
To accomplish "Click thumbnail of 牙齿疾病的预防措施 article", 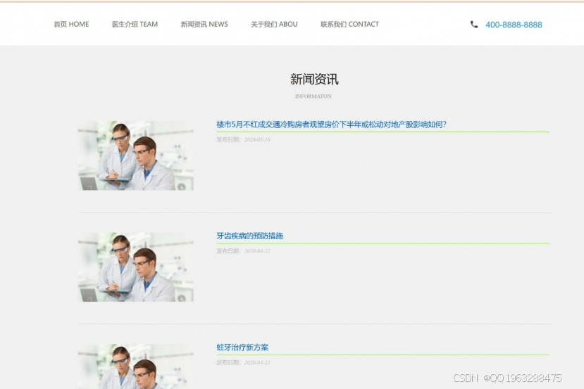I will pyautogui.click(x=135, y=267).
